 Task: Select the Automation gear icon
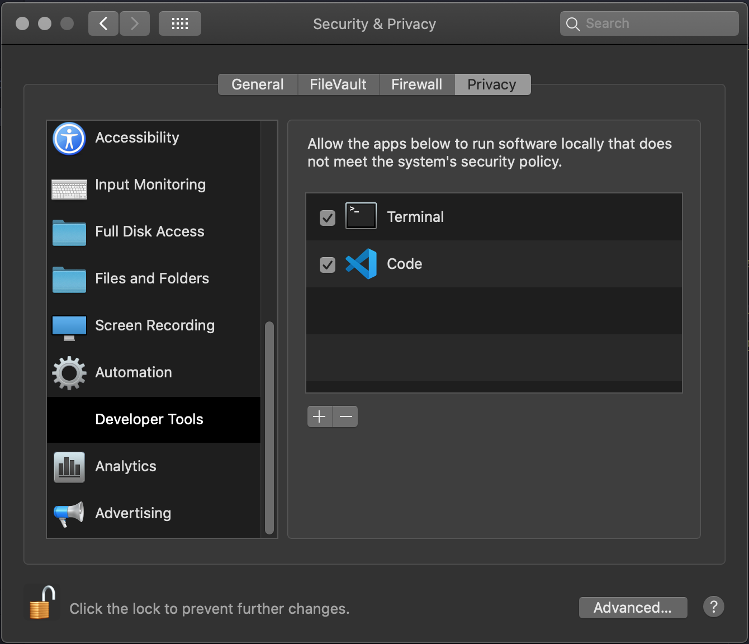69,373
